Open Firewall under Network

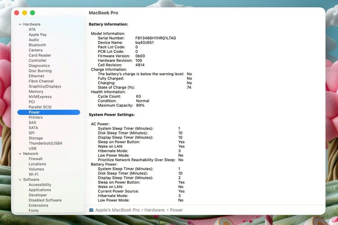tap(36, 159)
